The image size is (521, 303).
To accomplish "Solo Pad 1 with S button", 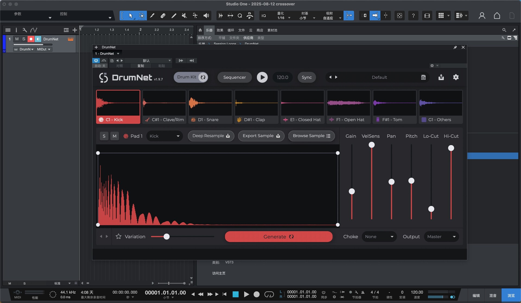I will coord(104,136).
